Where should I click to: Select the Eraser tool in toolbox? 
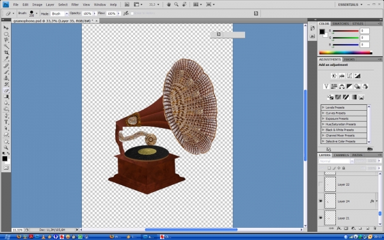[x=6, y=91]
